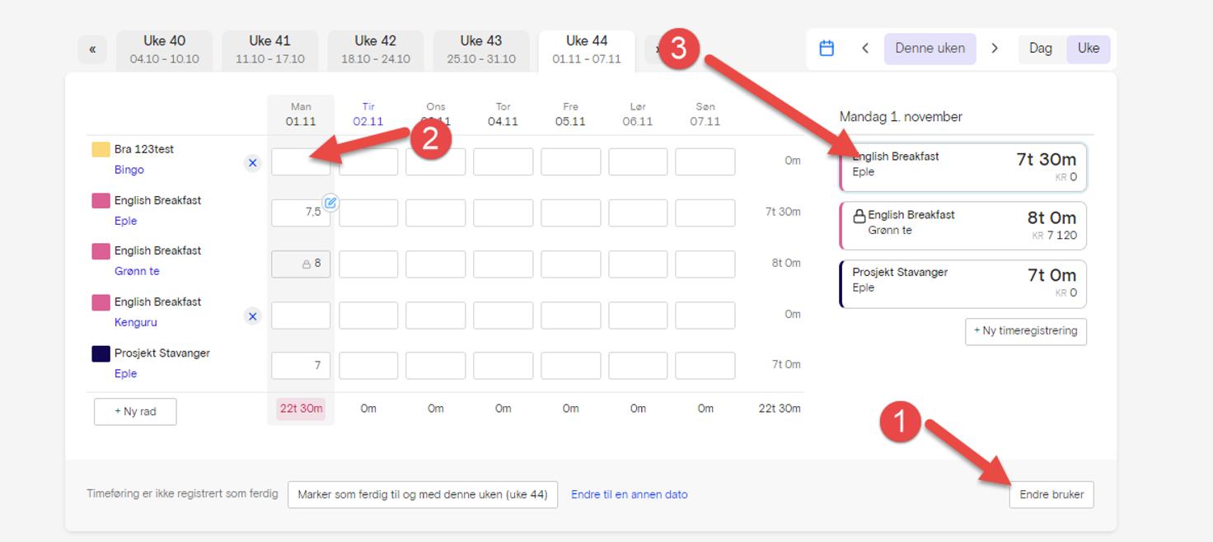
Task: Click yellow color swatch for Bra 123test
Action: 101,149
